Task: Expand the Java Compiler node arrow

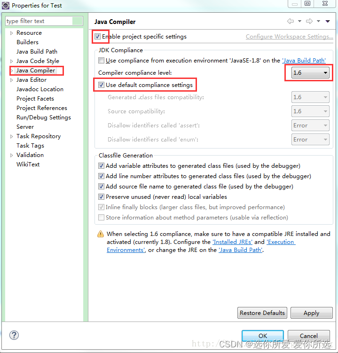Action: (x=12, y=71)
